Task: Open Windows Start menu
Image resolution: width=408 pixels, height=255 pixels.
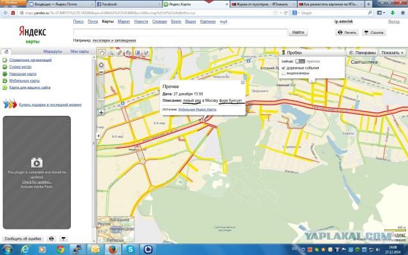Action: [7, 249]
